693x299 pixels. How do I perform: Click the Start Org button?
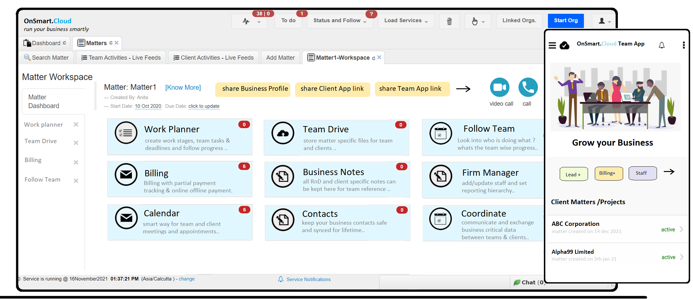pyautogui.click(x=566, y=21)
